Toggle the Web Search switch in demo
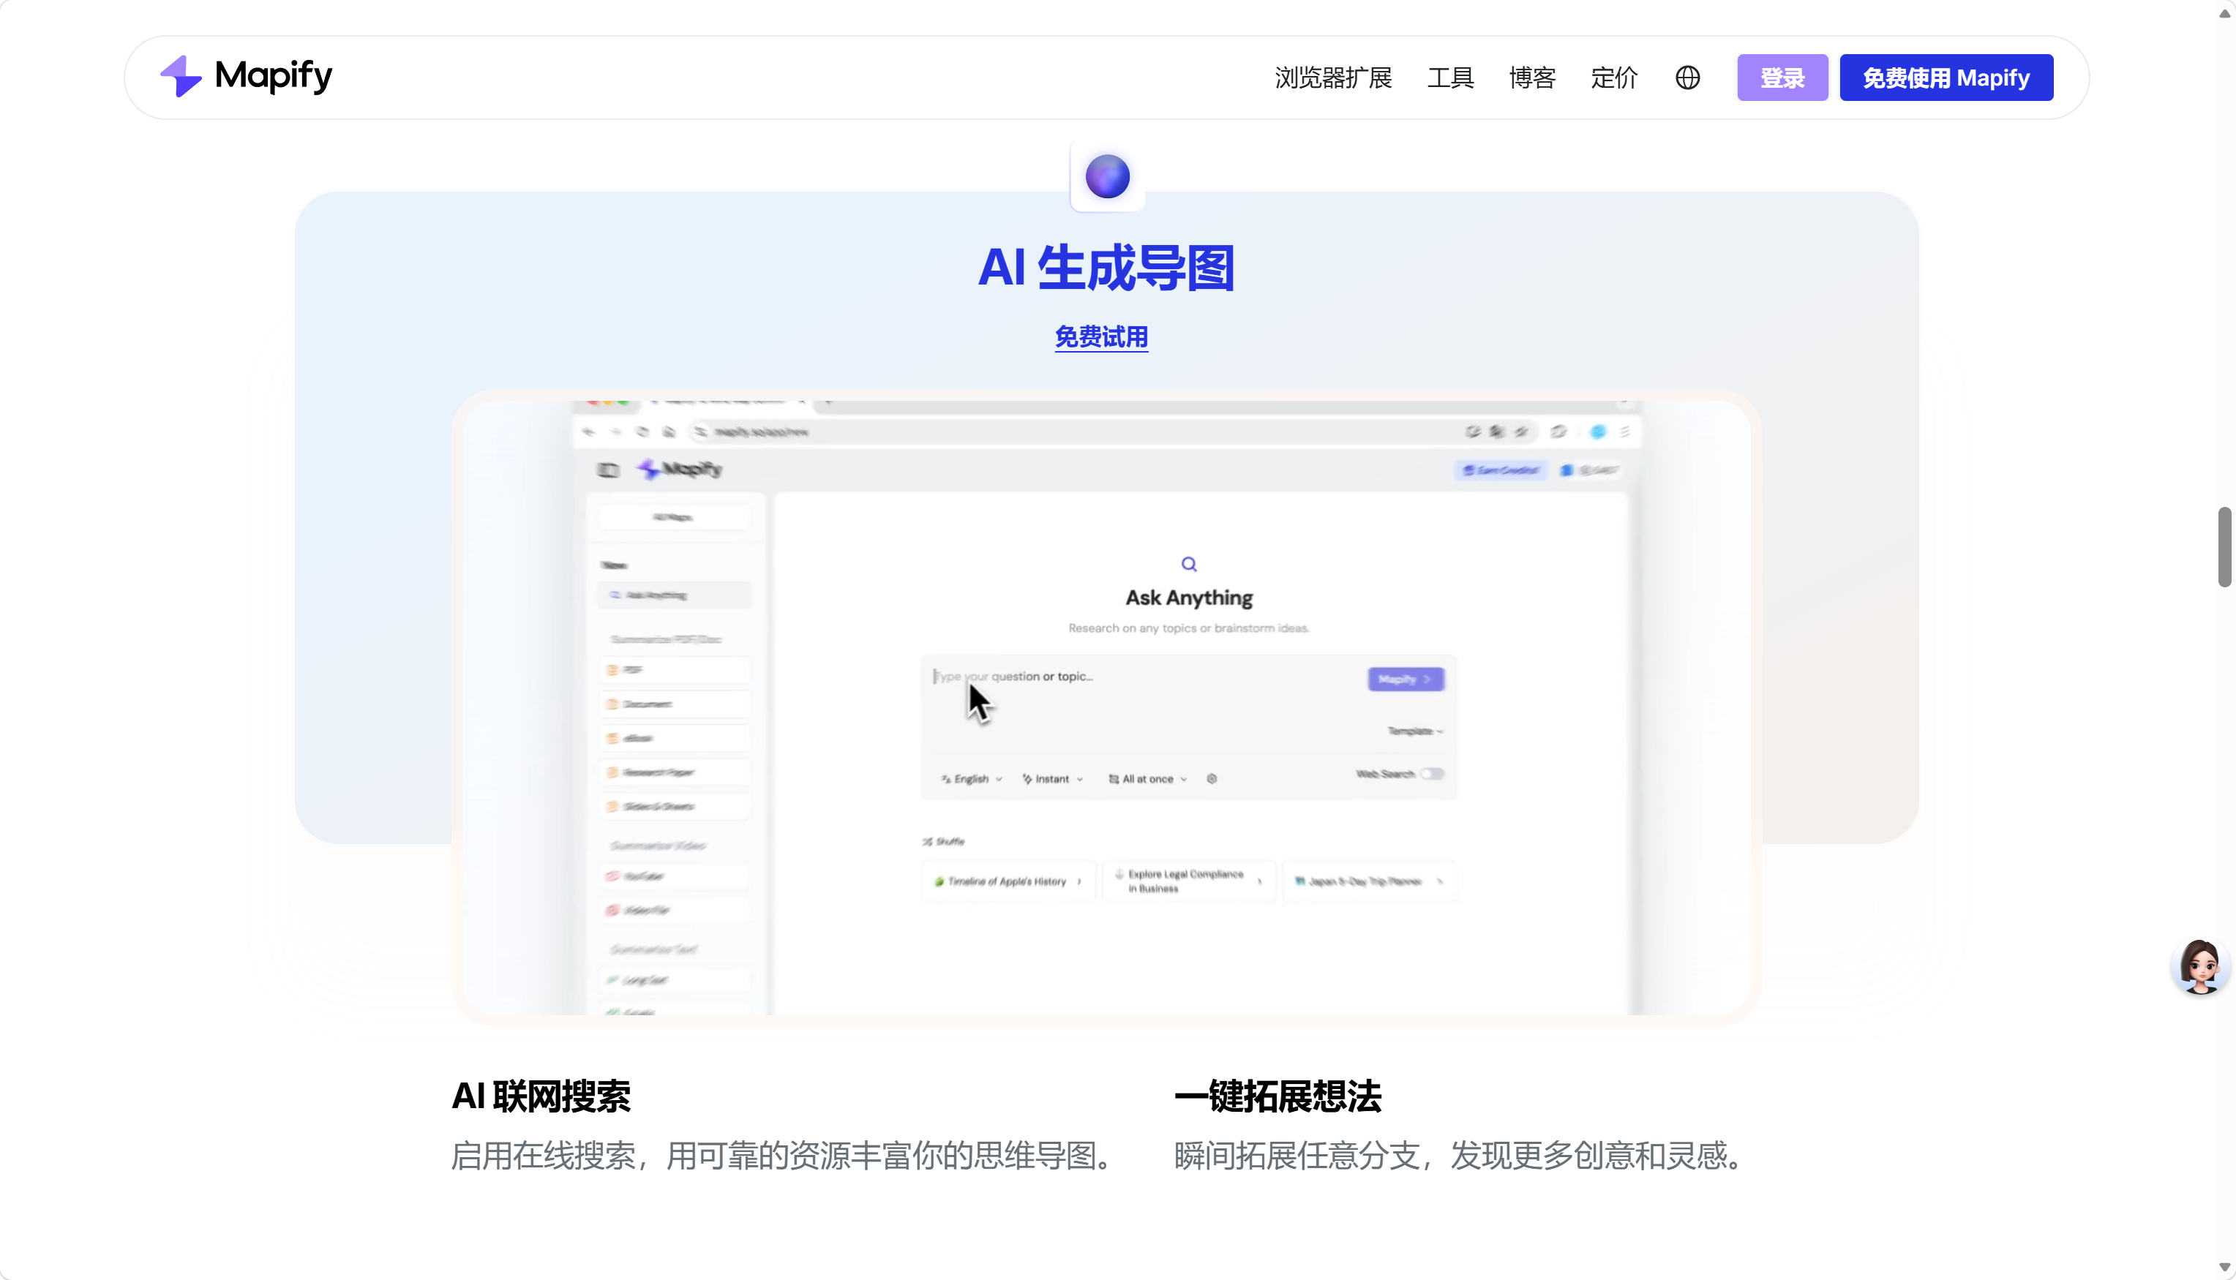The width and height of the screenshot is (2236, 1280). tap(1433, 774)
